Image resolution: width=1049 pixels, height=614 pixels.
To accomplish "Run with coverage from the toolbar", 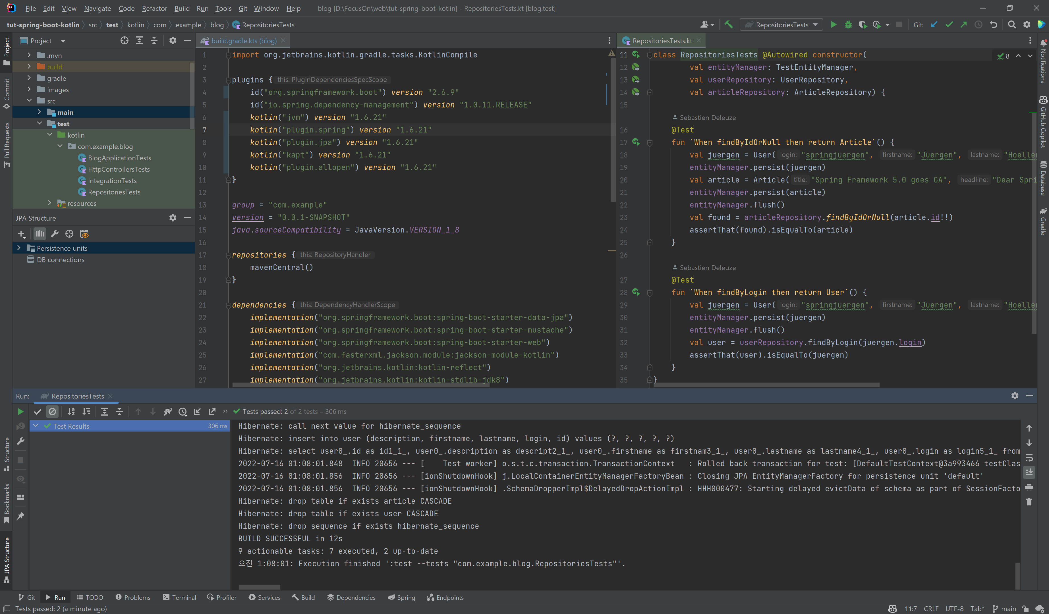I will 863,25.
